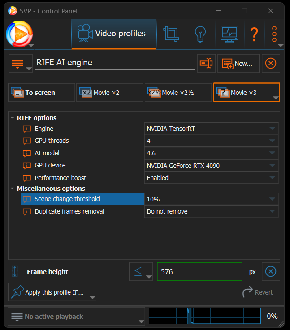
Task: Open the performance monitor tab icon
Action: 229,34
